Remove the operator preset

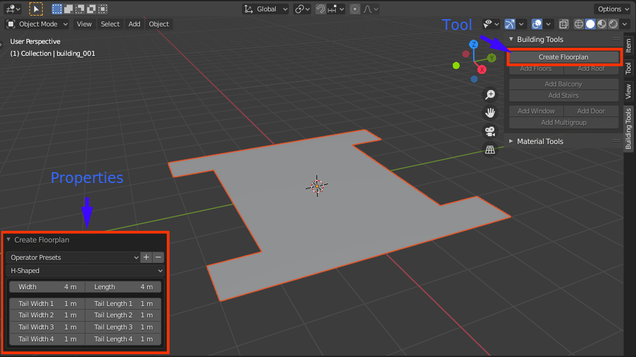[158, 257]
